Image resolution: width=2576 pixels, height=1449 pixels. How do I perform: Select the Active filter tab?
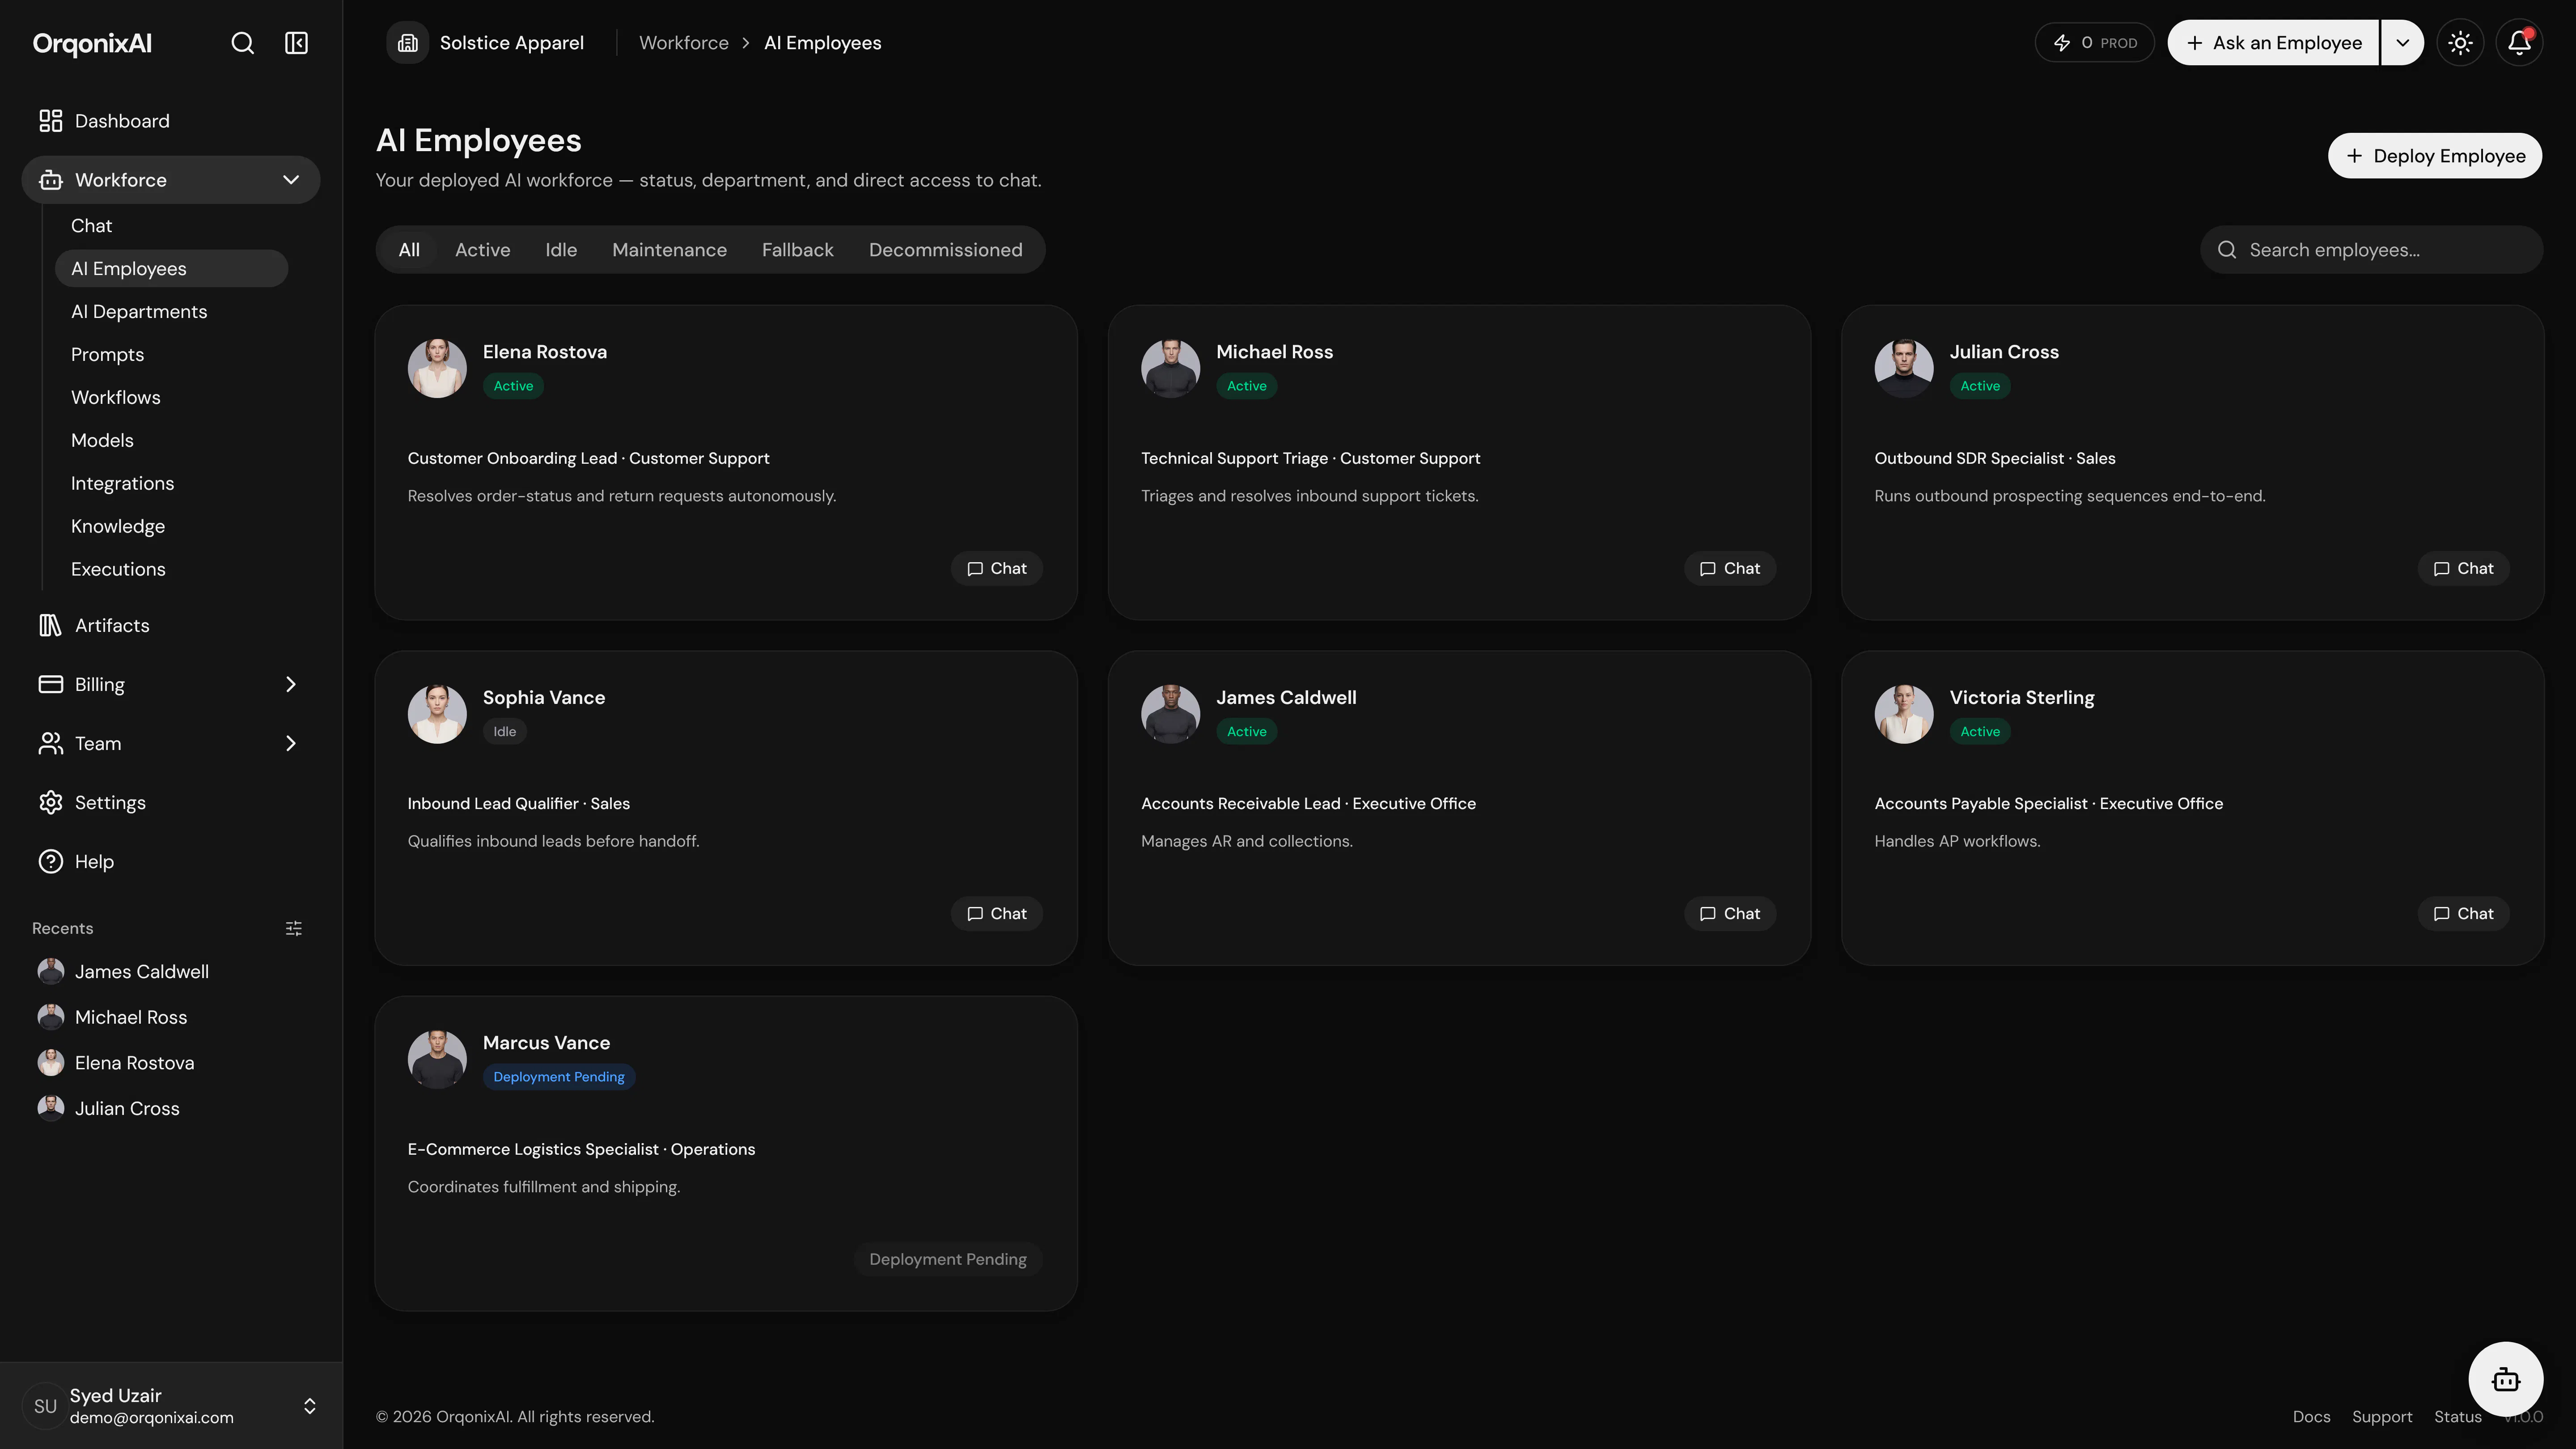pyautogui.click(x=482, y=250)
